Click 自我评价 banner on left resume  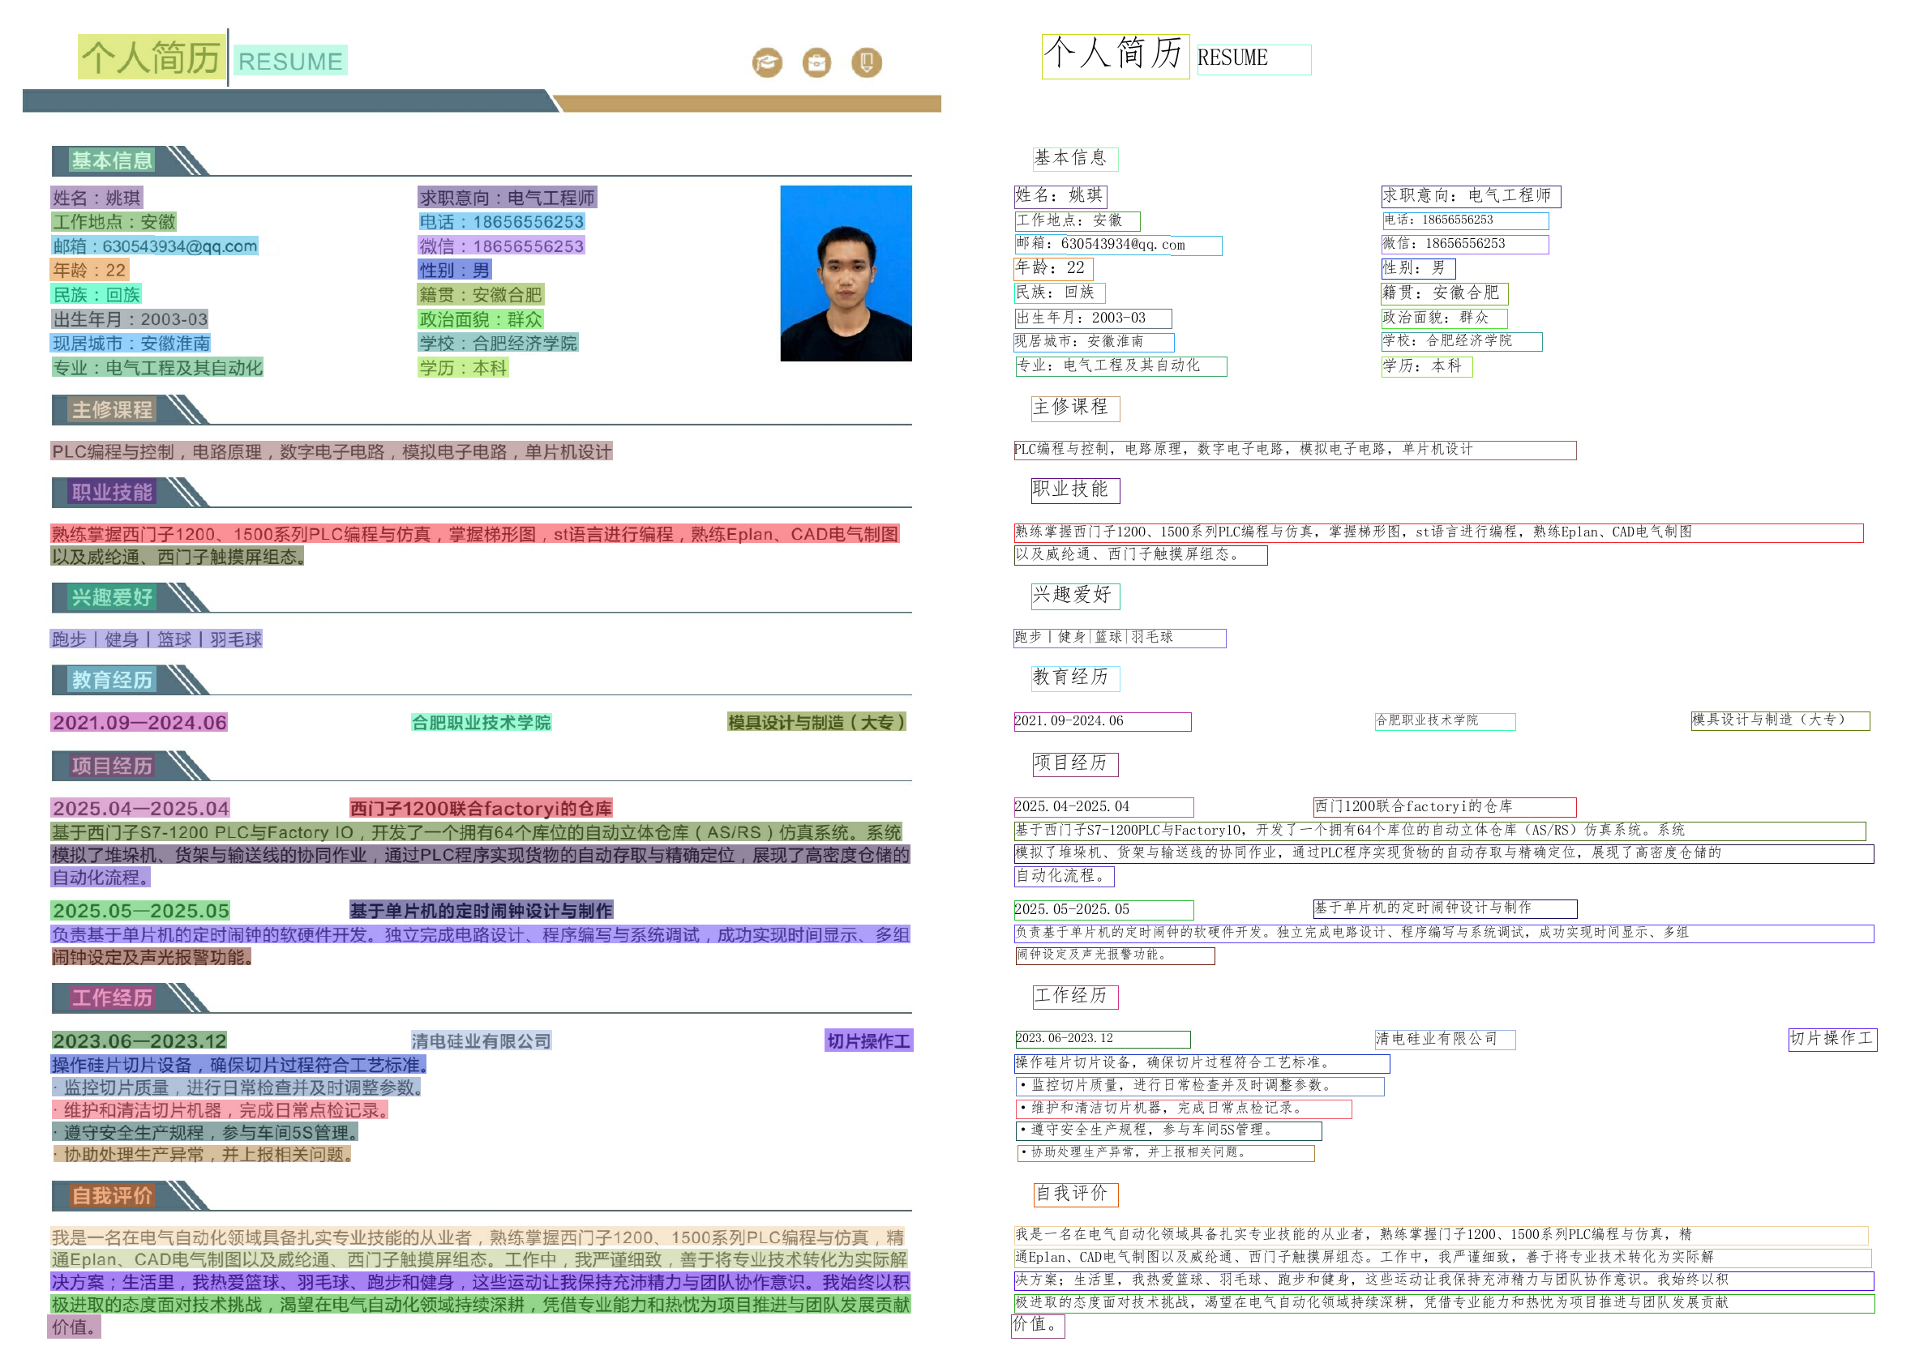pyautogui.click(x=112, y=1195)
